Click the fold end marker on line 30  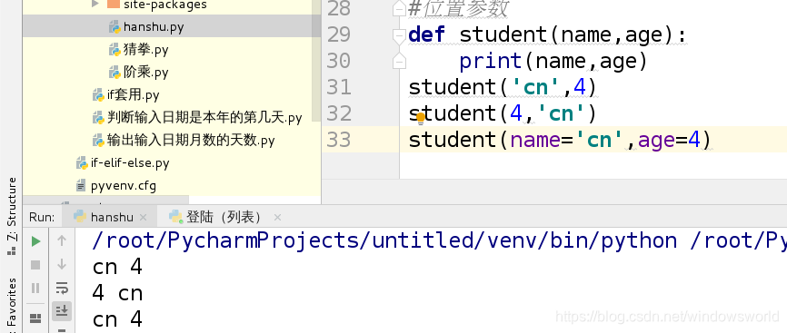[x=399, y=61]
